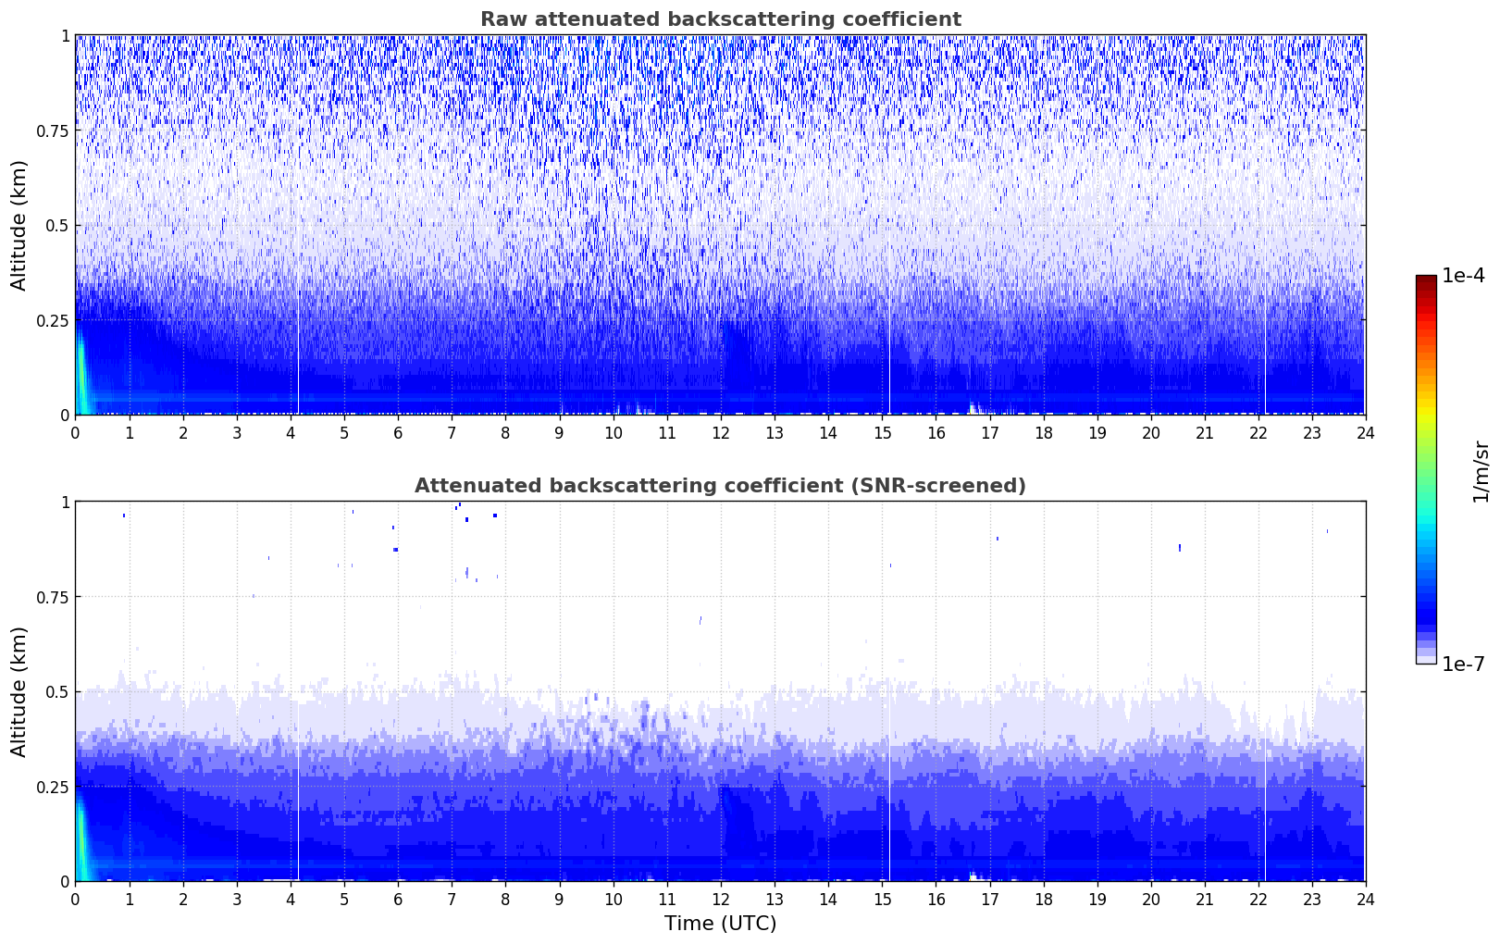1500x944 pixels.
Task: Click the upper plot 'Altitude (km)' label
Action: pyautogui.click(x=19, y=225)
